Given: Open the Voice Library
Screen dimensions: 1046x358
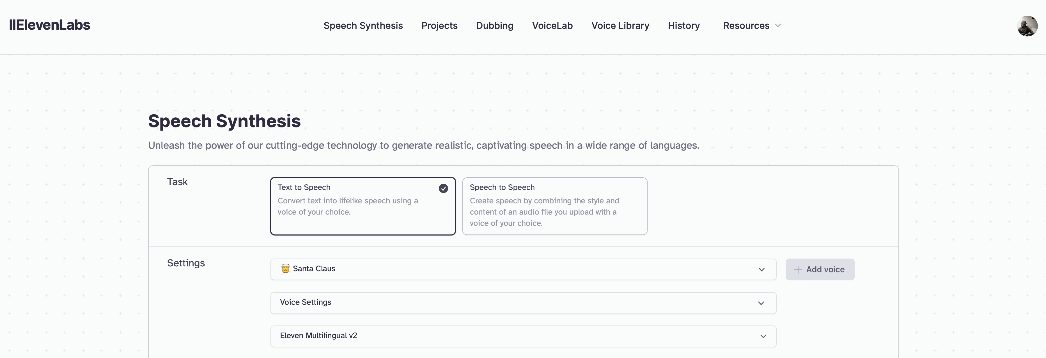Looking at the screenshot, I should [x=620, y=25].
